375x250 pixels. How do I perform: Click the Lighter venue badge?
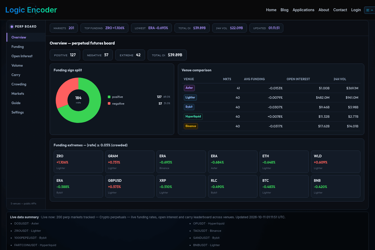pos(190,97)
